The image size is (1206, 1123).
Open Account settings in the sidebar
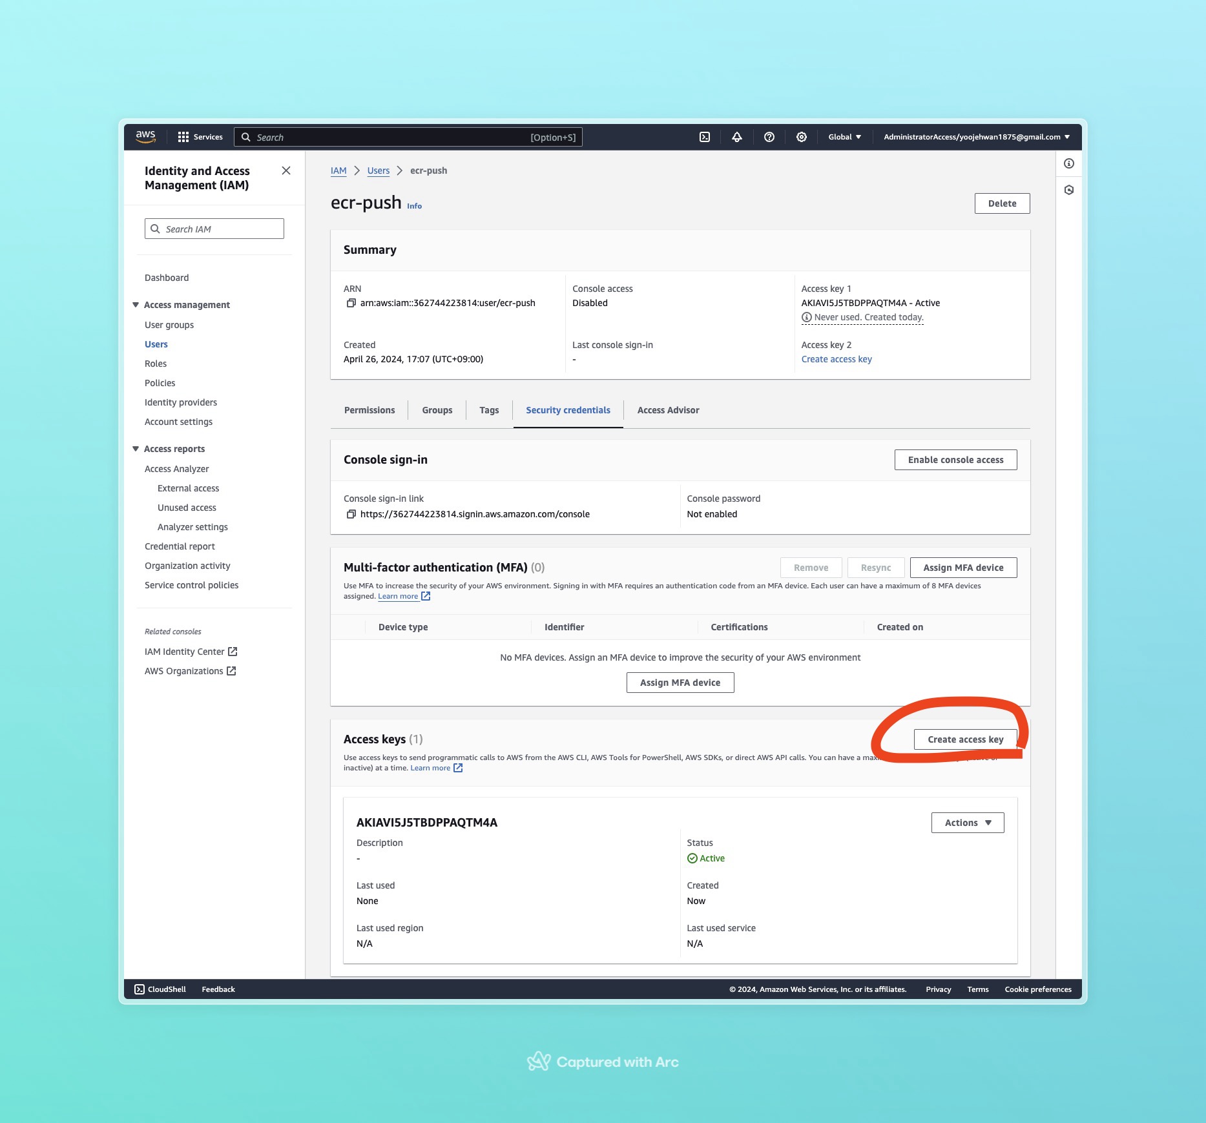point(178,422)
